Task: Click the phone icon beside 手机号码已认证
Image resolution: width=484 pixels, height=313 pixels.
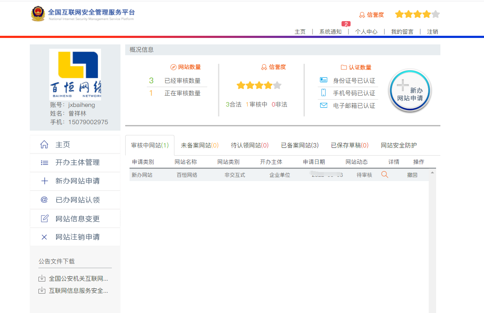Action: pos(324,92)
